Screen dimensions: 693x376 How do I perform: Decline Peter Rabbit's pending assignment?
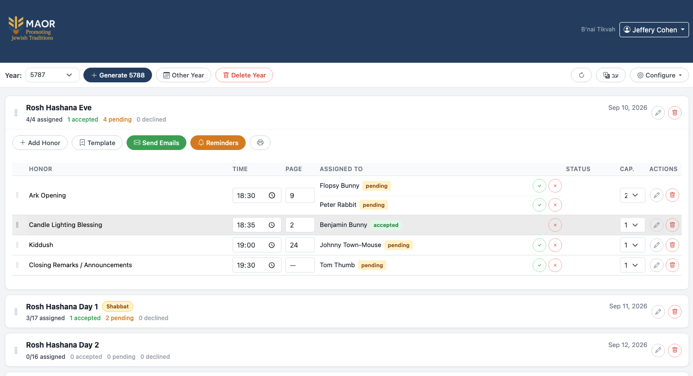[555, 205]
